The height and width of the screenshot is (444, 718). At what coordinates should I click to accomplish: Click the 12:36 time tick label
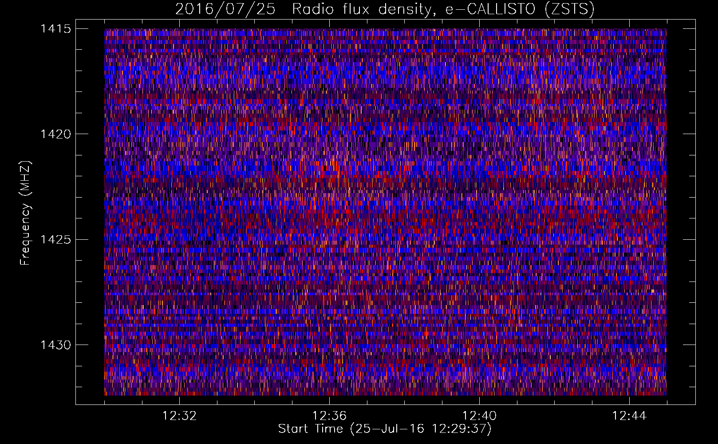pyautogui.click(x=329, y=416)
